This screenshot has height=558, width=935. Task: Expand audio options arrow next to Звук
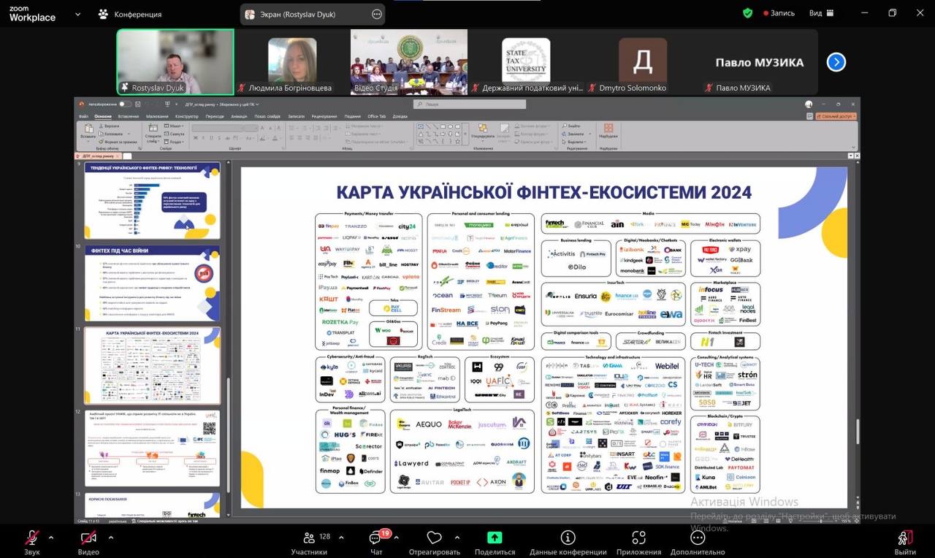point(51,538)
